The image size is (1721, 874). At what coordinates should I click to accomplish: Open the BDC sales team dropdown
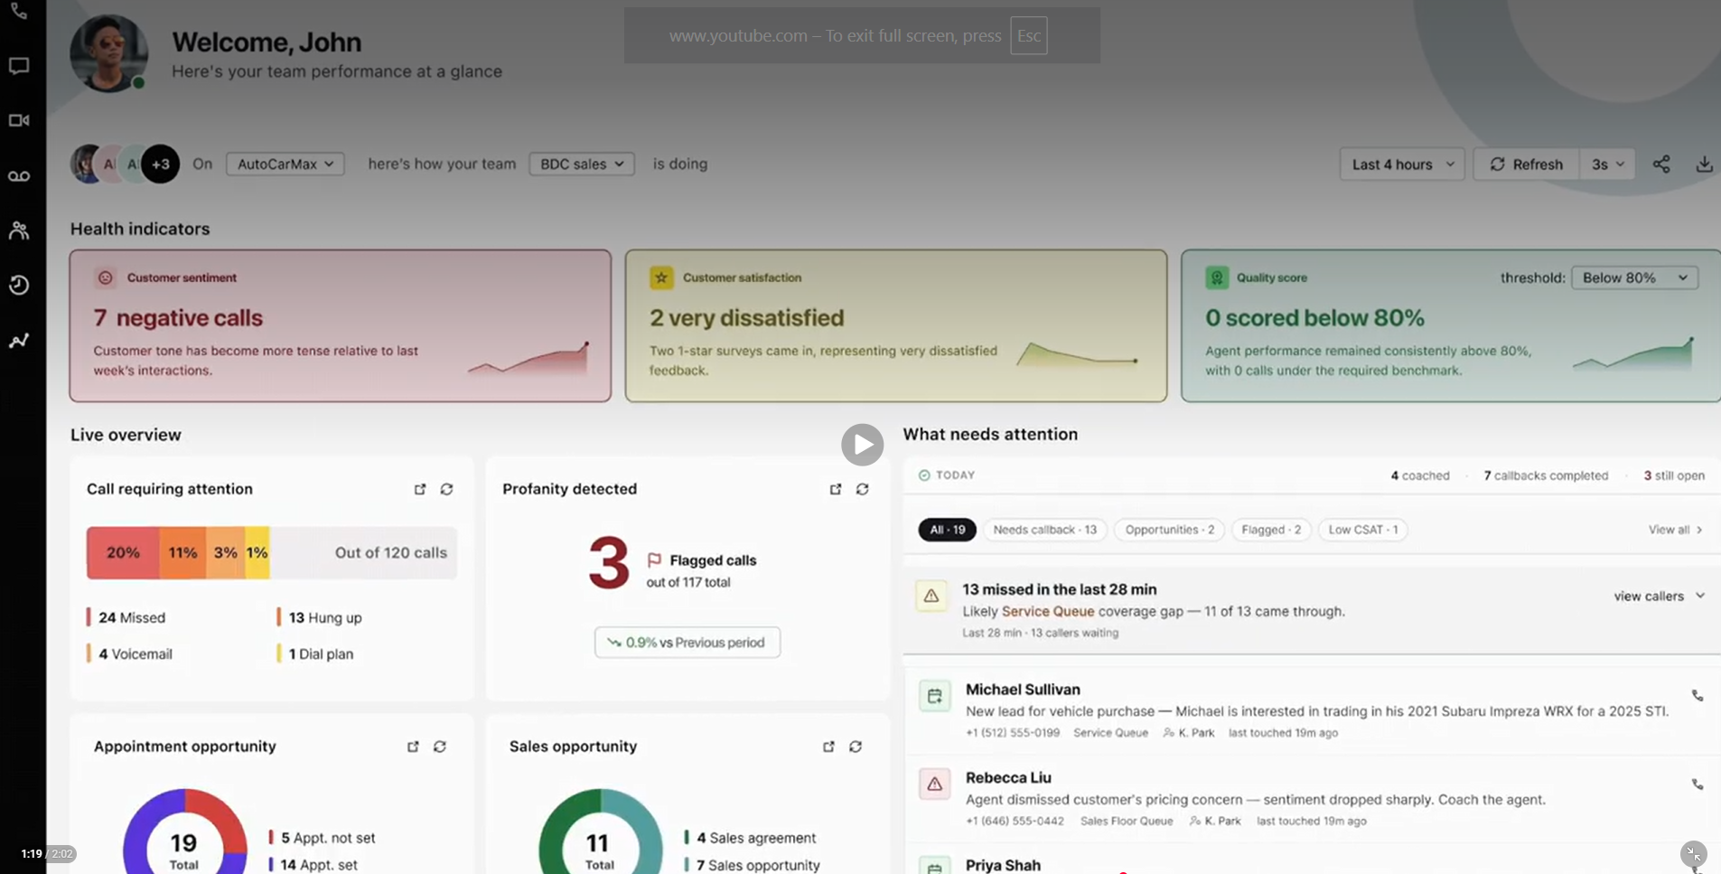(x=581, y=164)
